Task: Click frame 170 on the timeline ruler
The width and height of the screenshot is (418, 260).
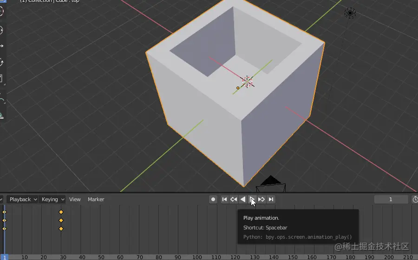Action: click(331, 257)
